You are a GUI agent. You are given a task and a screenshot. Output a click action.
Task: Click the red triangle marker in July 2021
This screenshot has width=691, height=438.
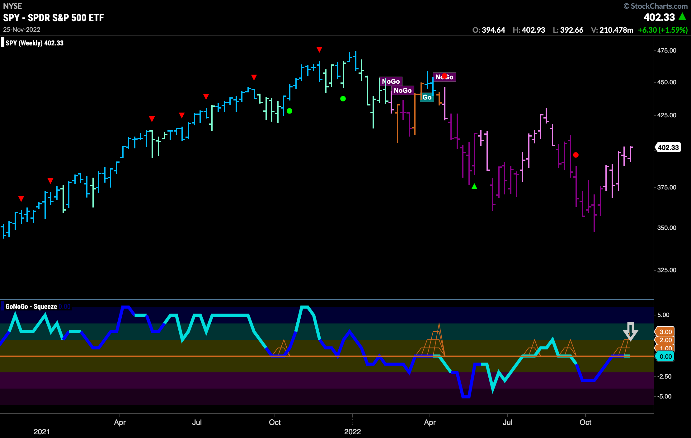tap(206, 97)
